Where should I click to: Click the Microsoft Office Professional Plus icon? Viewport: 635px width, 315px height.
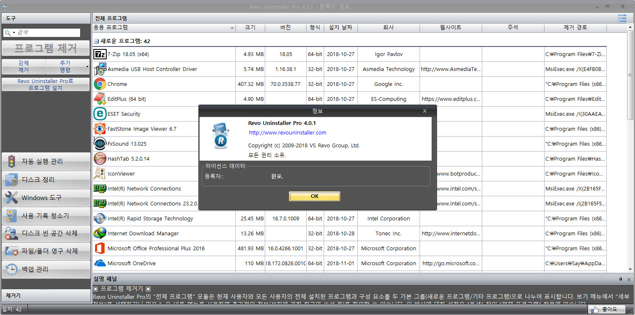(x=100, y=248)
